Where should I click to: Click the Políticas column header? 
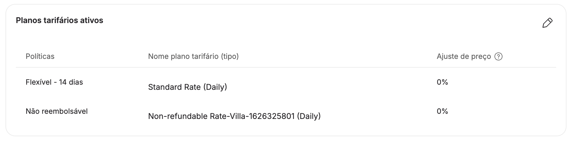pos(40,56)
